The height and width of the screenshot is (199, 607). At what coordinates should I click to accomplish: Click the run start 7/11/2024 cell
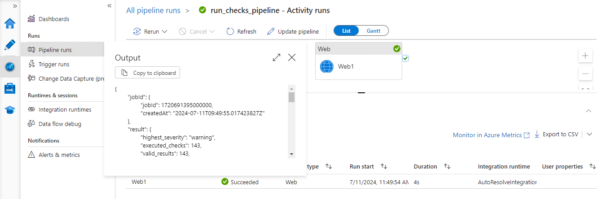379,182
